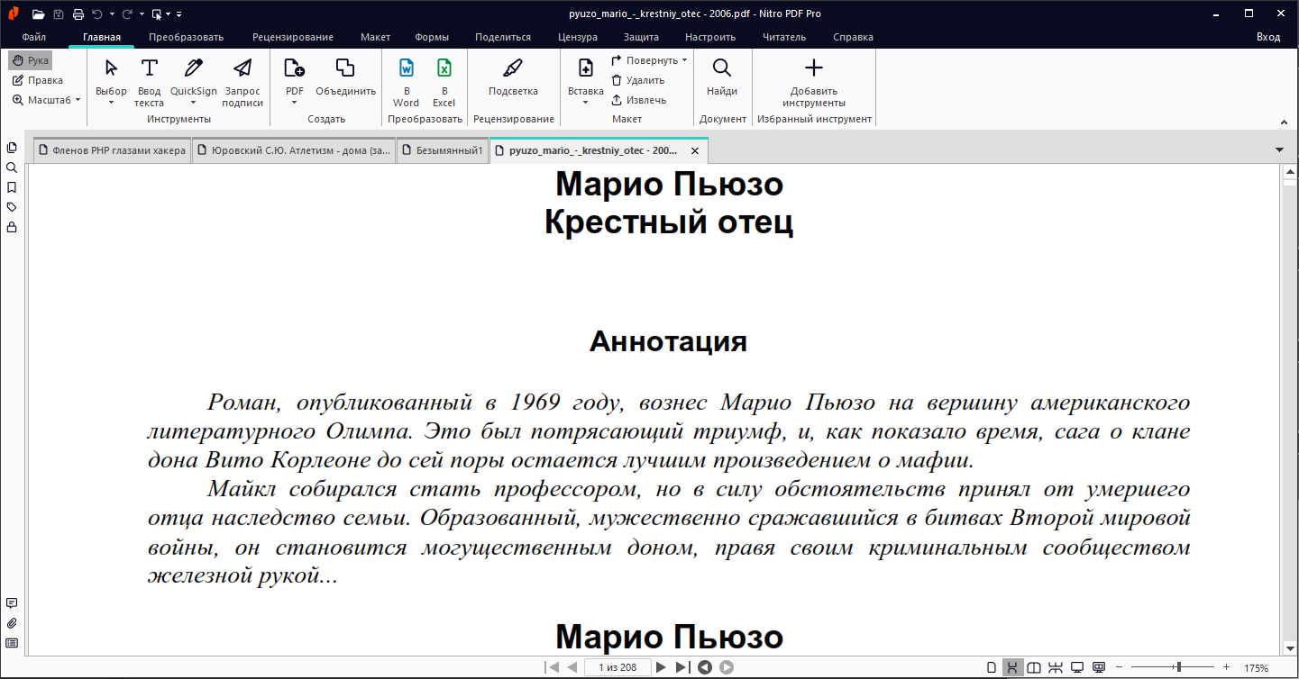
Task: Click the Извлечь extract button
Action: pos(639,100)
